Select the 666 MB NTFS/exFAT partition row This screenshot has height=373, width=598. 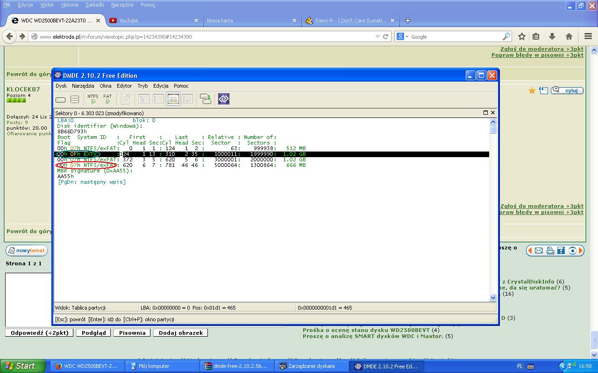[181, 165]
